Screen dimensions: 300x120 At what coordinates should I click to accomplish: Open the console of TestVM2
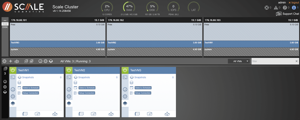pyautogui.click(x=69, y=77)
